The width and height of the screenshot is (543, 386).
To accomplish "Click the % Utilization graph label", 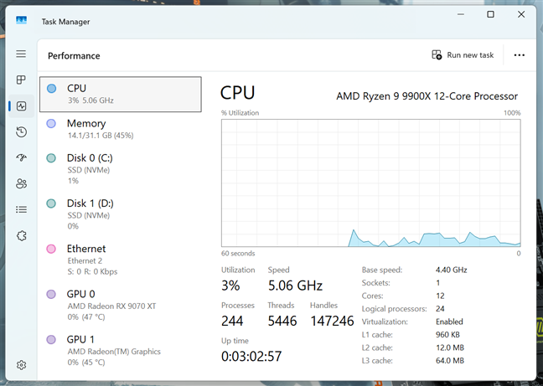I will (x=240, y=113).
